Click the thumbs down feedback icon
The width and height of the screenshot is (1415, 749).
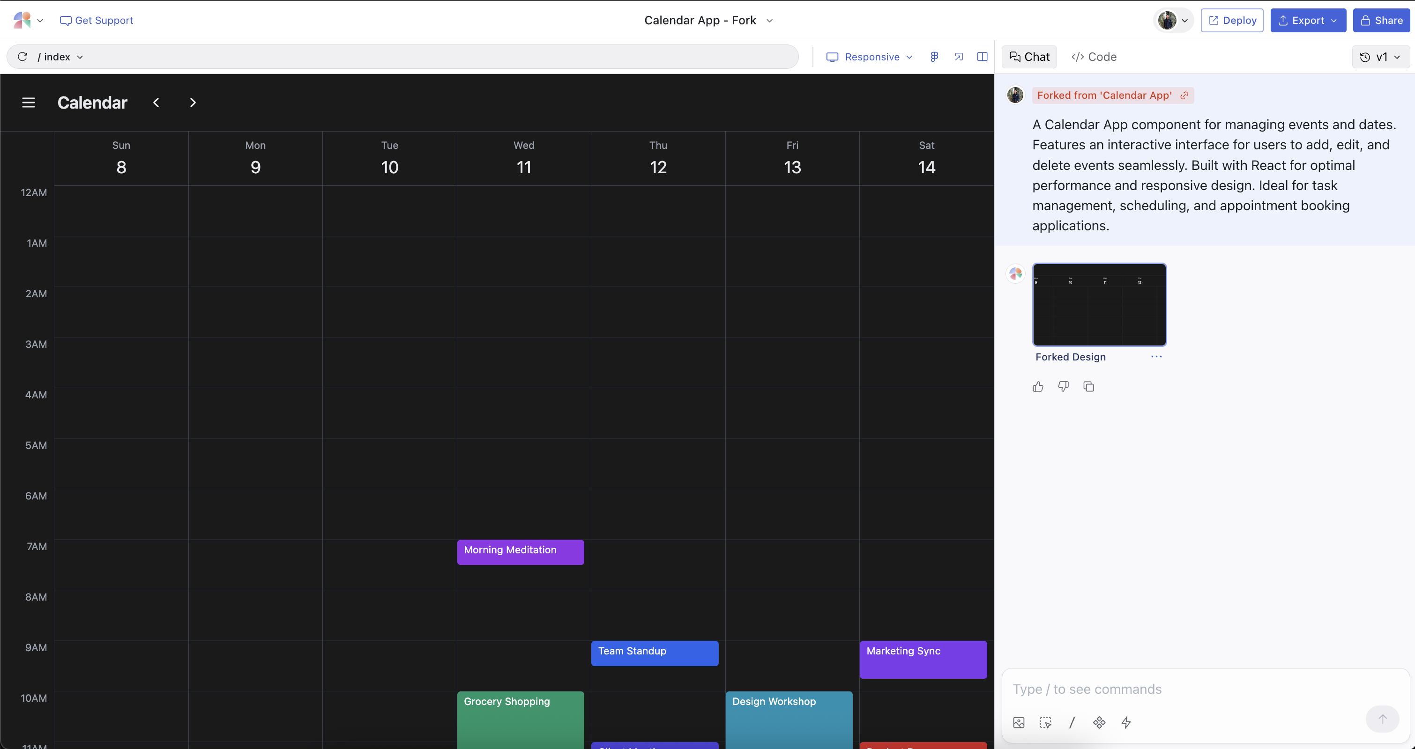pyautogui.click(x=1064, y=387)
